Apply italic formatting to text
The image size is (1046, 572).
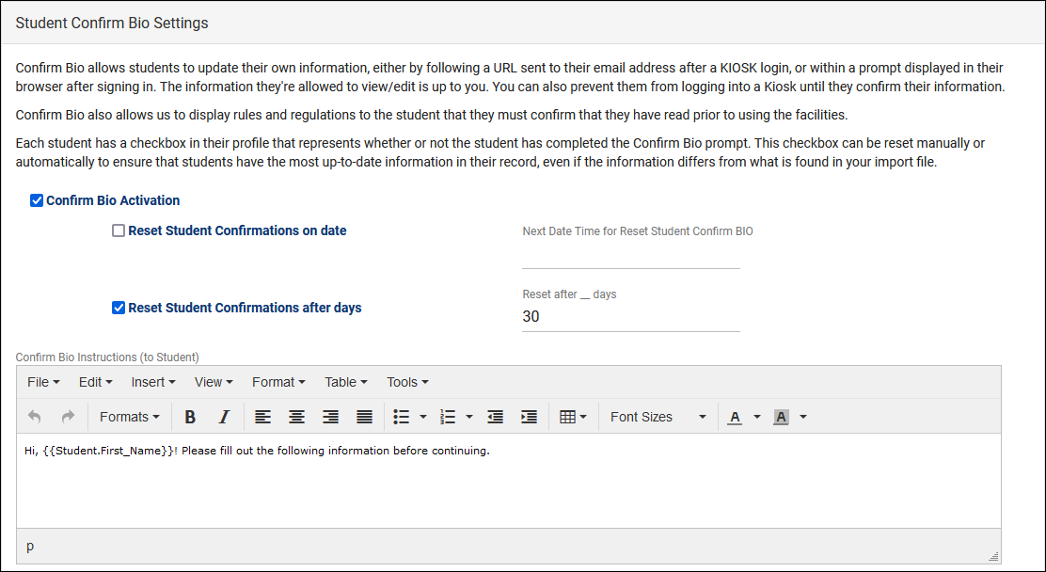click(x=224, y=417)
